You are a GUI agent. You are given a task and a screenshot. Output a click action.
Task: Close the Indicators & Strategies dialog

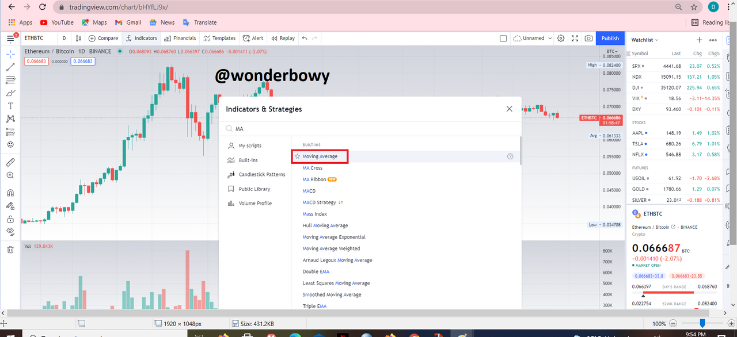point(509,109)
